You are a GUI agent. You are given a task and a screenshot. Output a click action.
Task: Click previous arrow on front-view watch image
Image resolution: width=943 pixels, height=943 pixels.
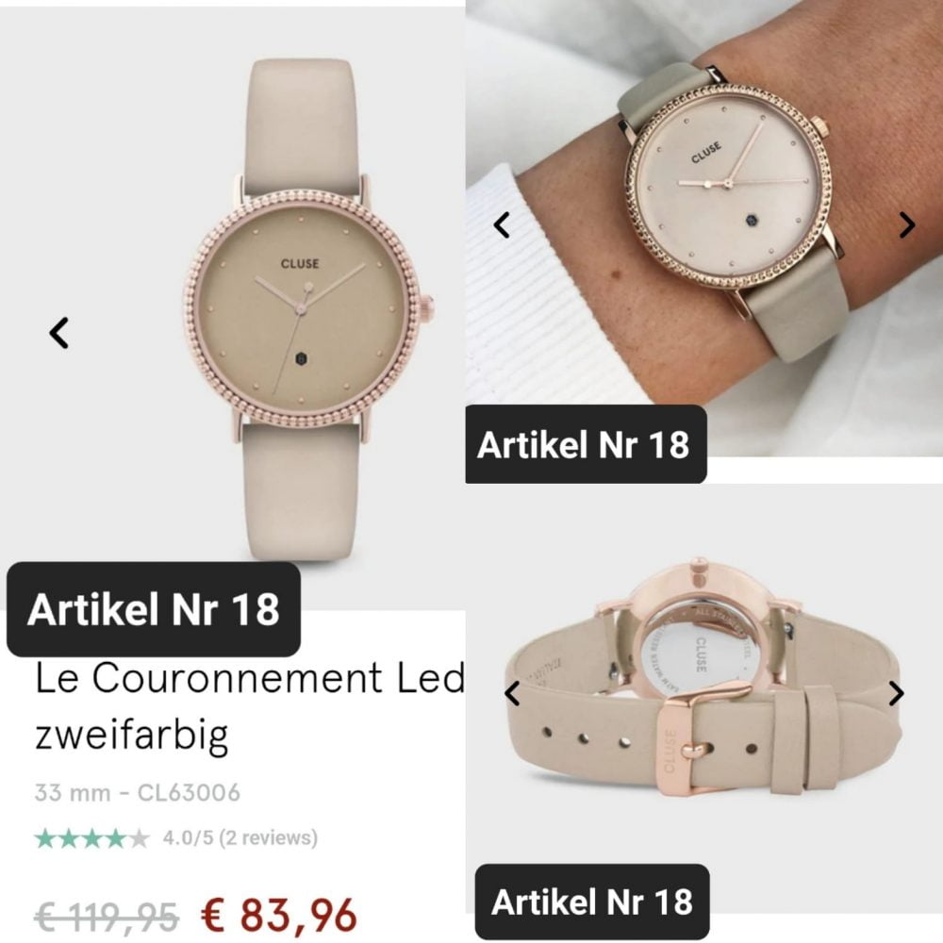click(58, 333)
